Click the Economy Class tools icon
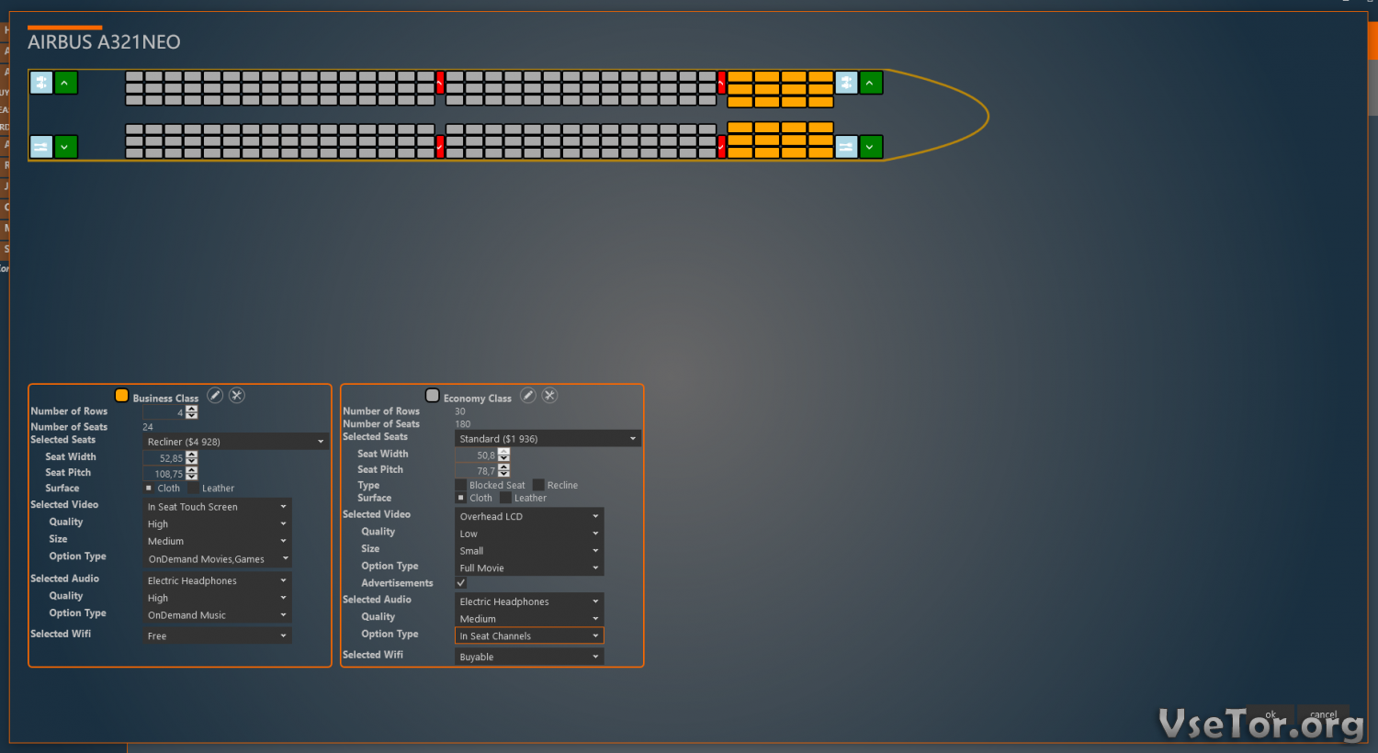This screenshot has width=1378, height=753. point(549,396)
